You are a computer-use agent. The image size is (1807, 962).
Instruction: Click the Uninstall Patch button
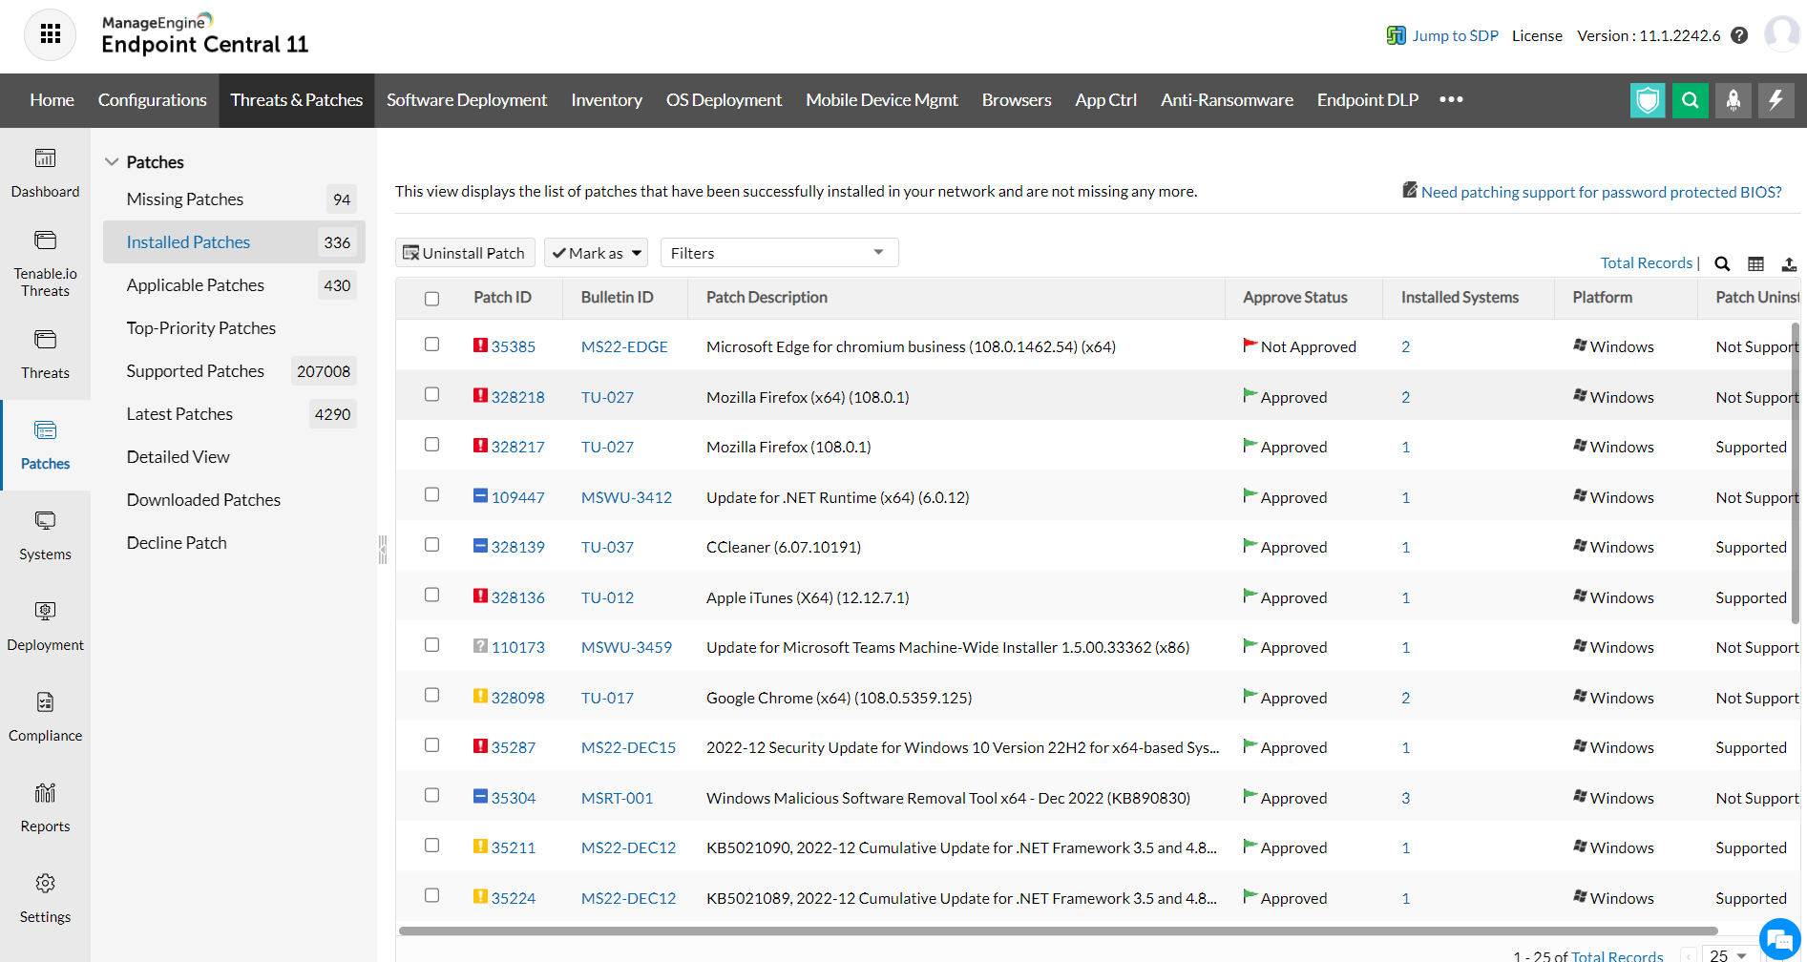465,253
